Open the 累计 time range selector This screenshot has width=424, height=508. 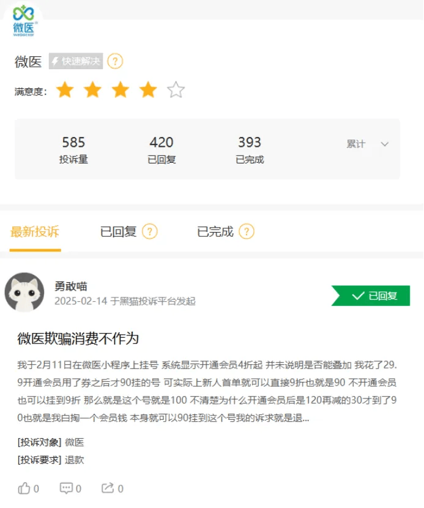[x=367, y=144]
